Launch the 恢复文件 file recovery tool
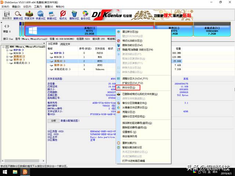Image resolution: width=235 pixels, height=176 pixels. 29,15
